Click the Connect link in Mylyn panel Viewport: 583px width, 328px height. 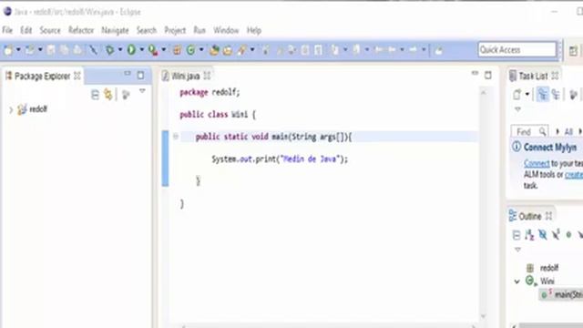pos(537,163)
